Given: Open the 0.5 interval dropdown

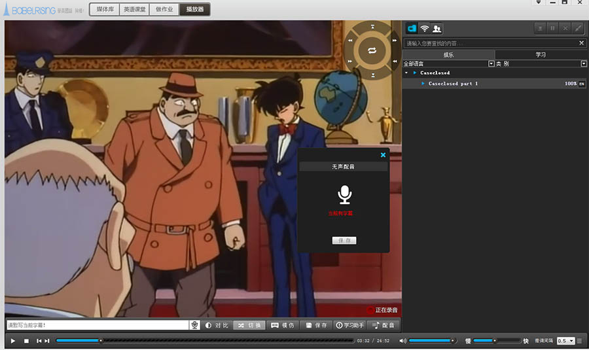Looking at the screenshot, I should (x=565, y=341).
